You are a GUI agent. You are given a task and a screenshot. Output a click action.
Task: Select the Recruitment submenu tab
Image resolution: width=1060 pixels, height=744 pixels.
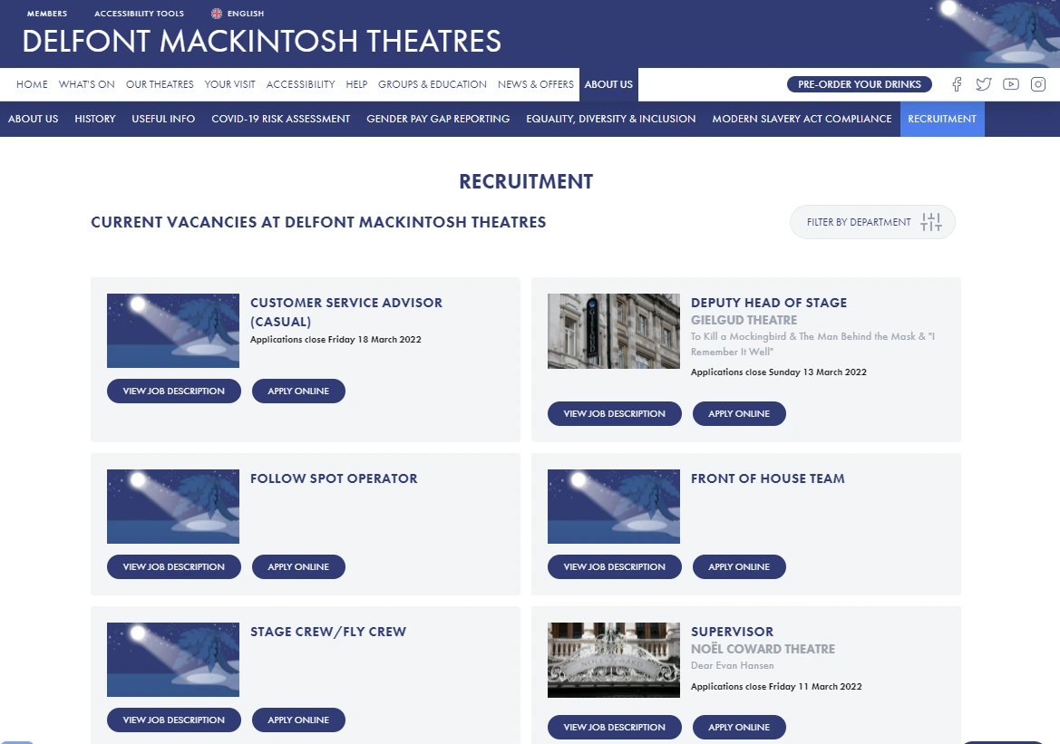coord(942,119)
